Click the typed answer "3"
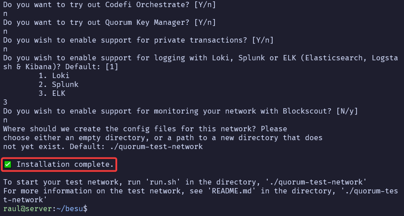The height and width of the screenshot is (216, 404). click(x=5, y=102)
